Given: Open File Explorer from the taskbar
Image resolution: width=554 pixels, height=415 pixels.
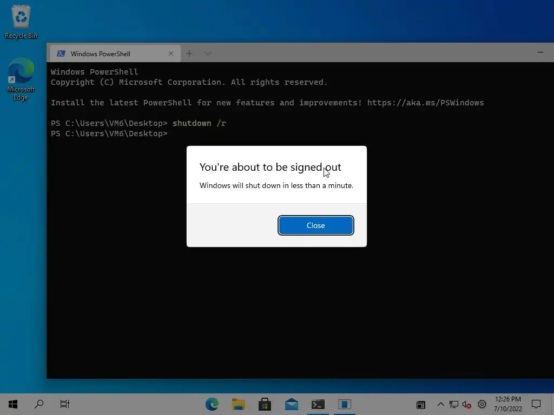Looking at the screenshot, I should point(239,404).
